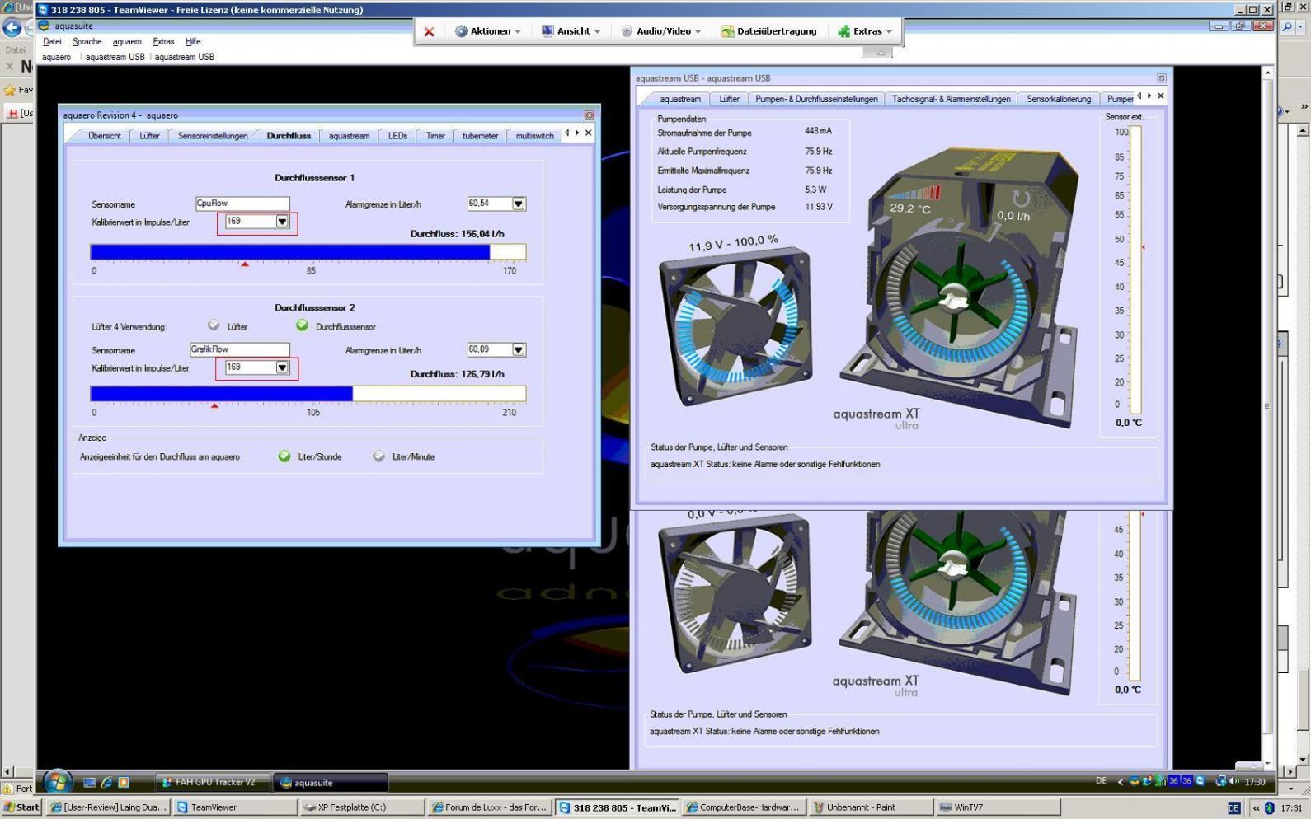Close the aquastream USB tab with X

[1160, 96]
